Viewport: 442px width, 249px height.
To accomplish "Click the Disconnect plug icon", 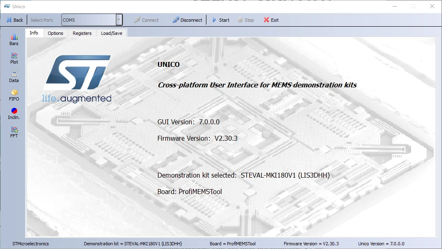I will pyautogui.click(x=176, y=20).
